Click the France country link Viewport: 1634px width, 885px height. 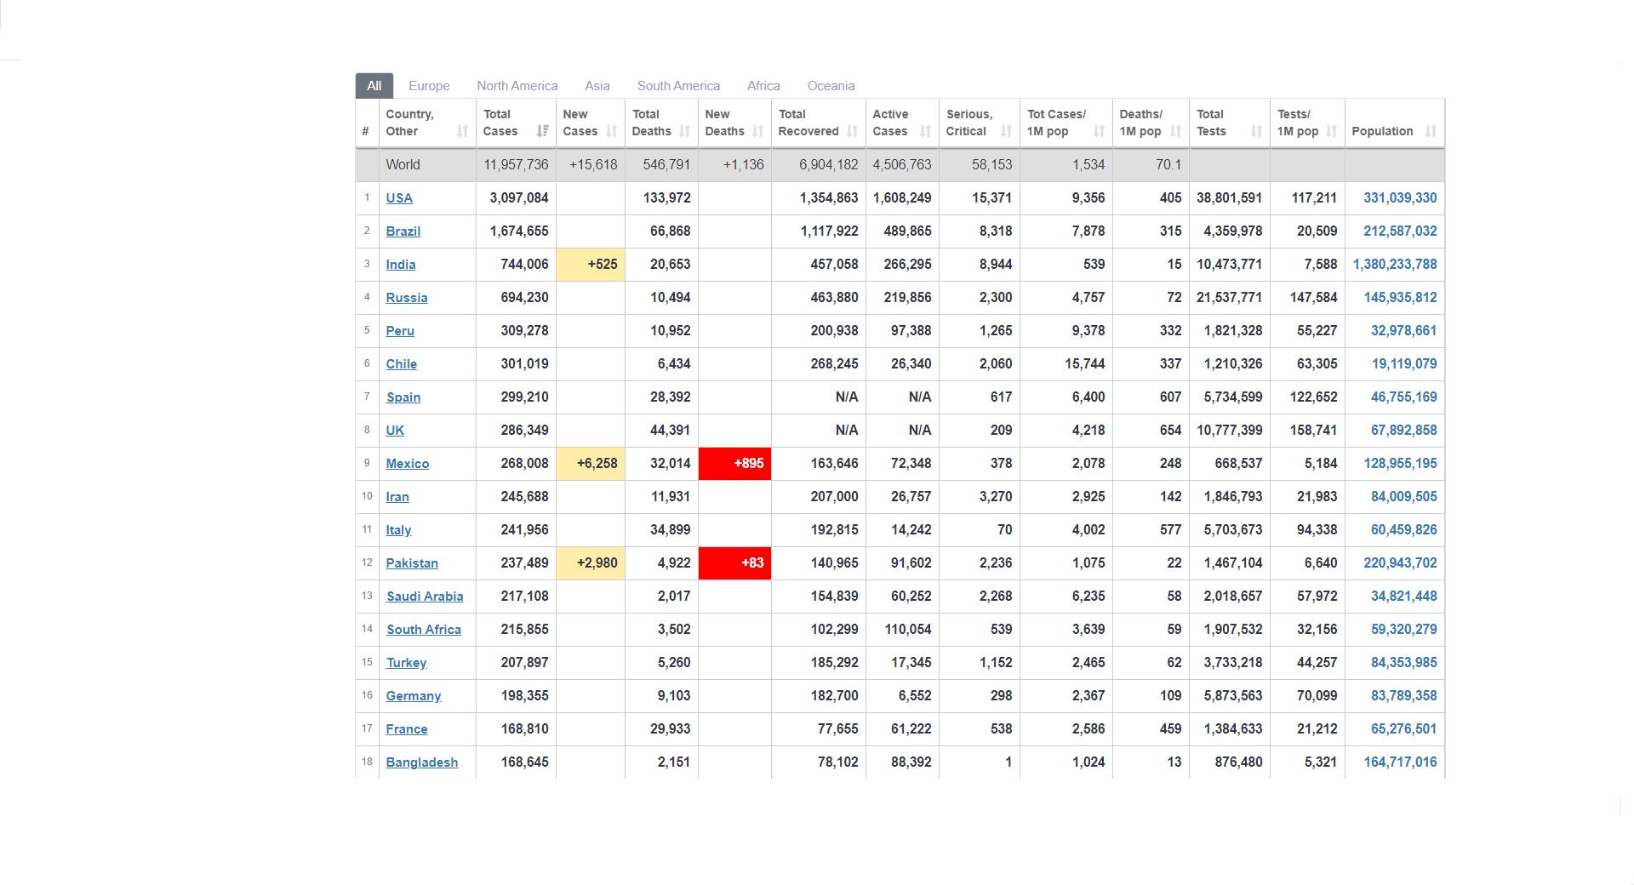(x=407, y=729)
